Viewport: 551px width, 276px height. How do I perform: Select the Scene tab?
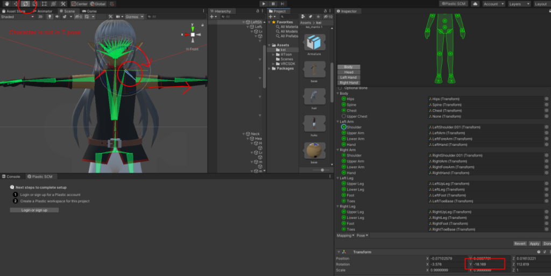point(67,11)
